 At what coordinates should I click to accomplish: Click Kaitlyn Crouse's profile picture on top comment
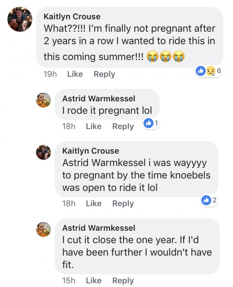[x=20, y=19]
